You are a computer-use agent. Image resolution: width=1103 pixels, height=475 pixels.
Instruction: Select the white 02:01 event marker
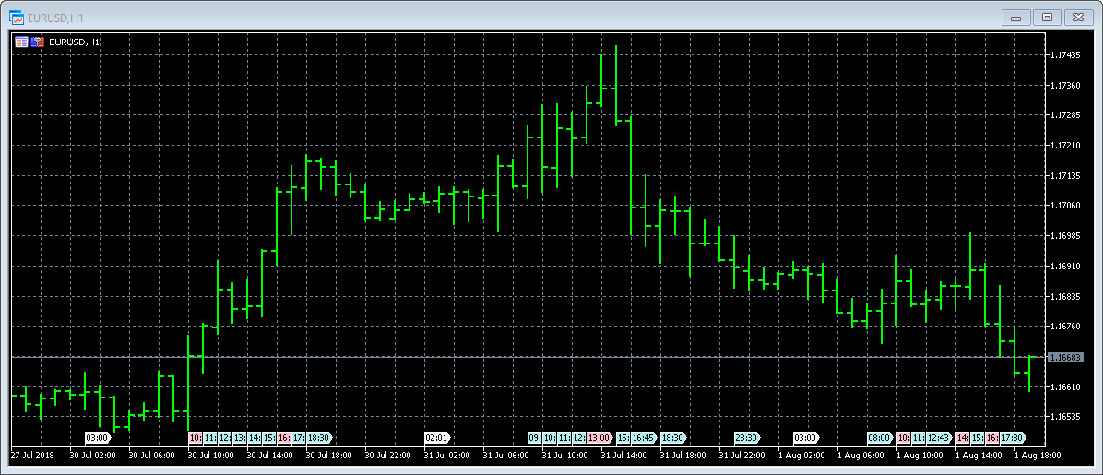tap(437, 438)
